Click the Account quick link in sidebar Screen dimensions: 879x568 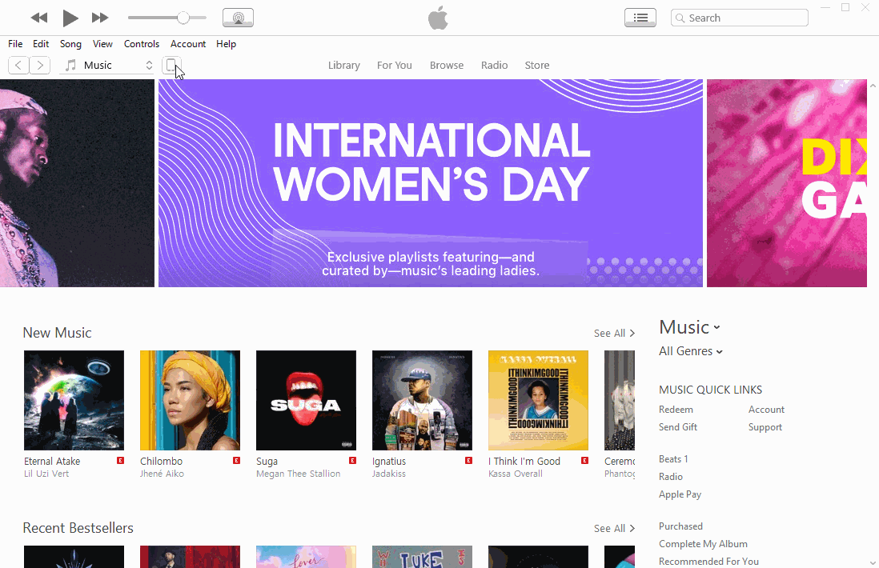[x=766, y=410]
